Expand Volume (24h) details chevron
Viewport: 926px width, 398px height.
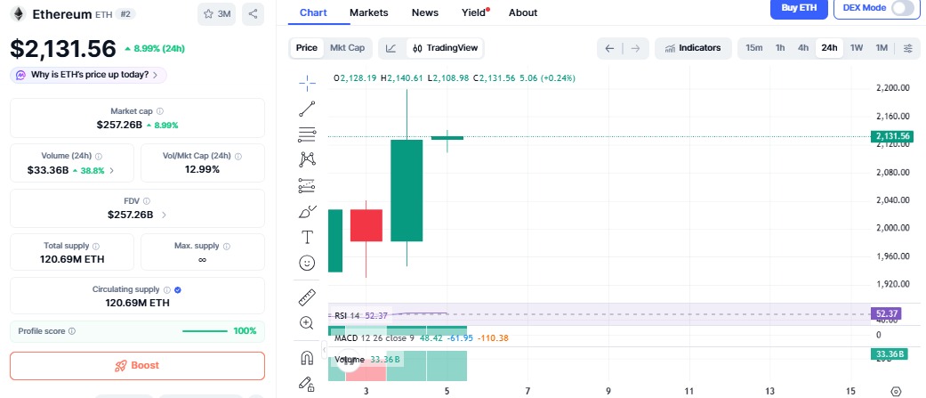pos(112,170)
